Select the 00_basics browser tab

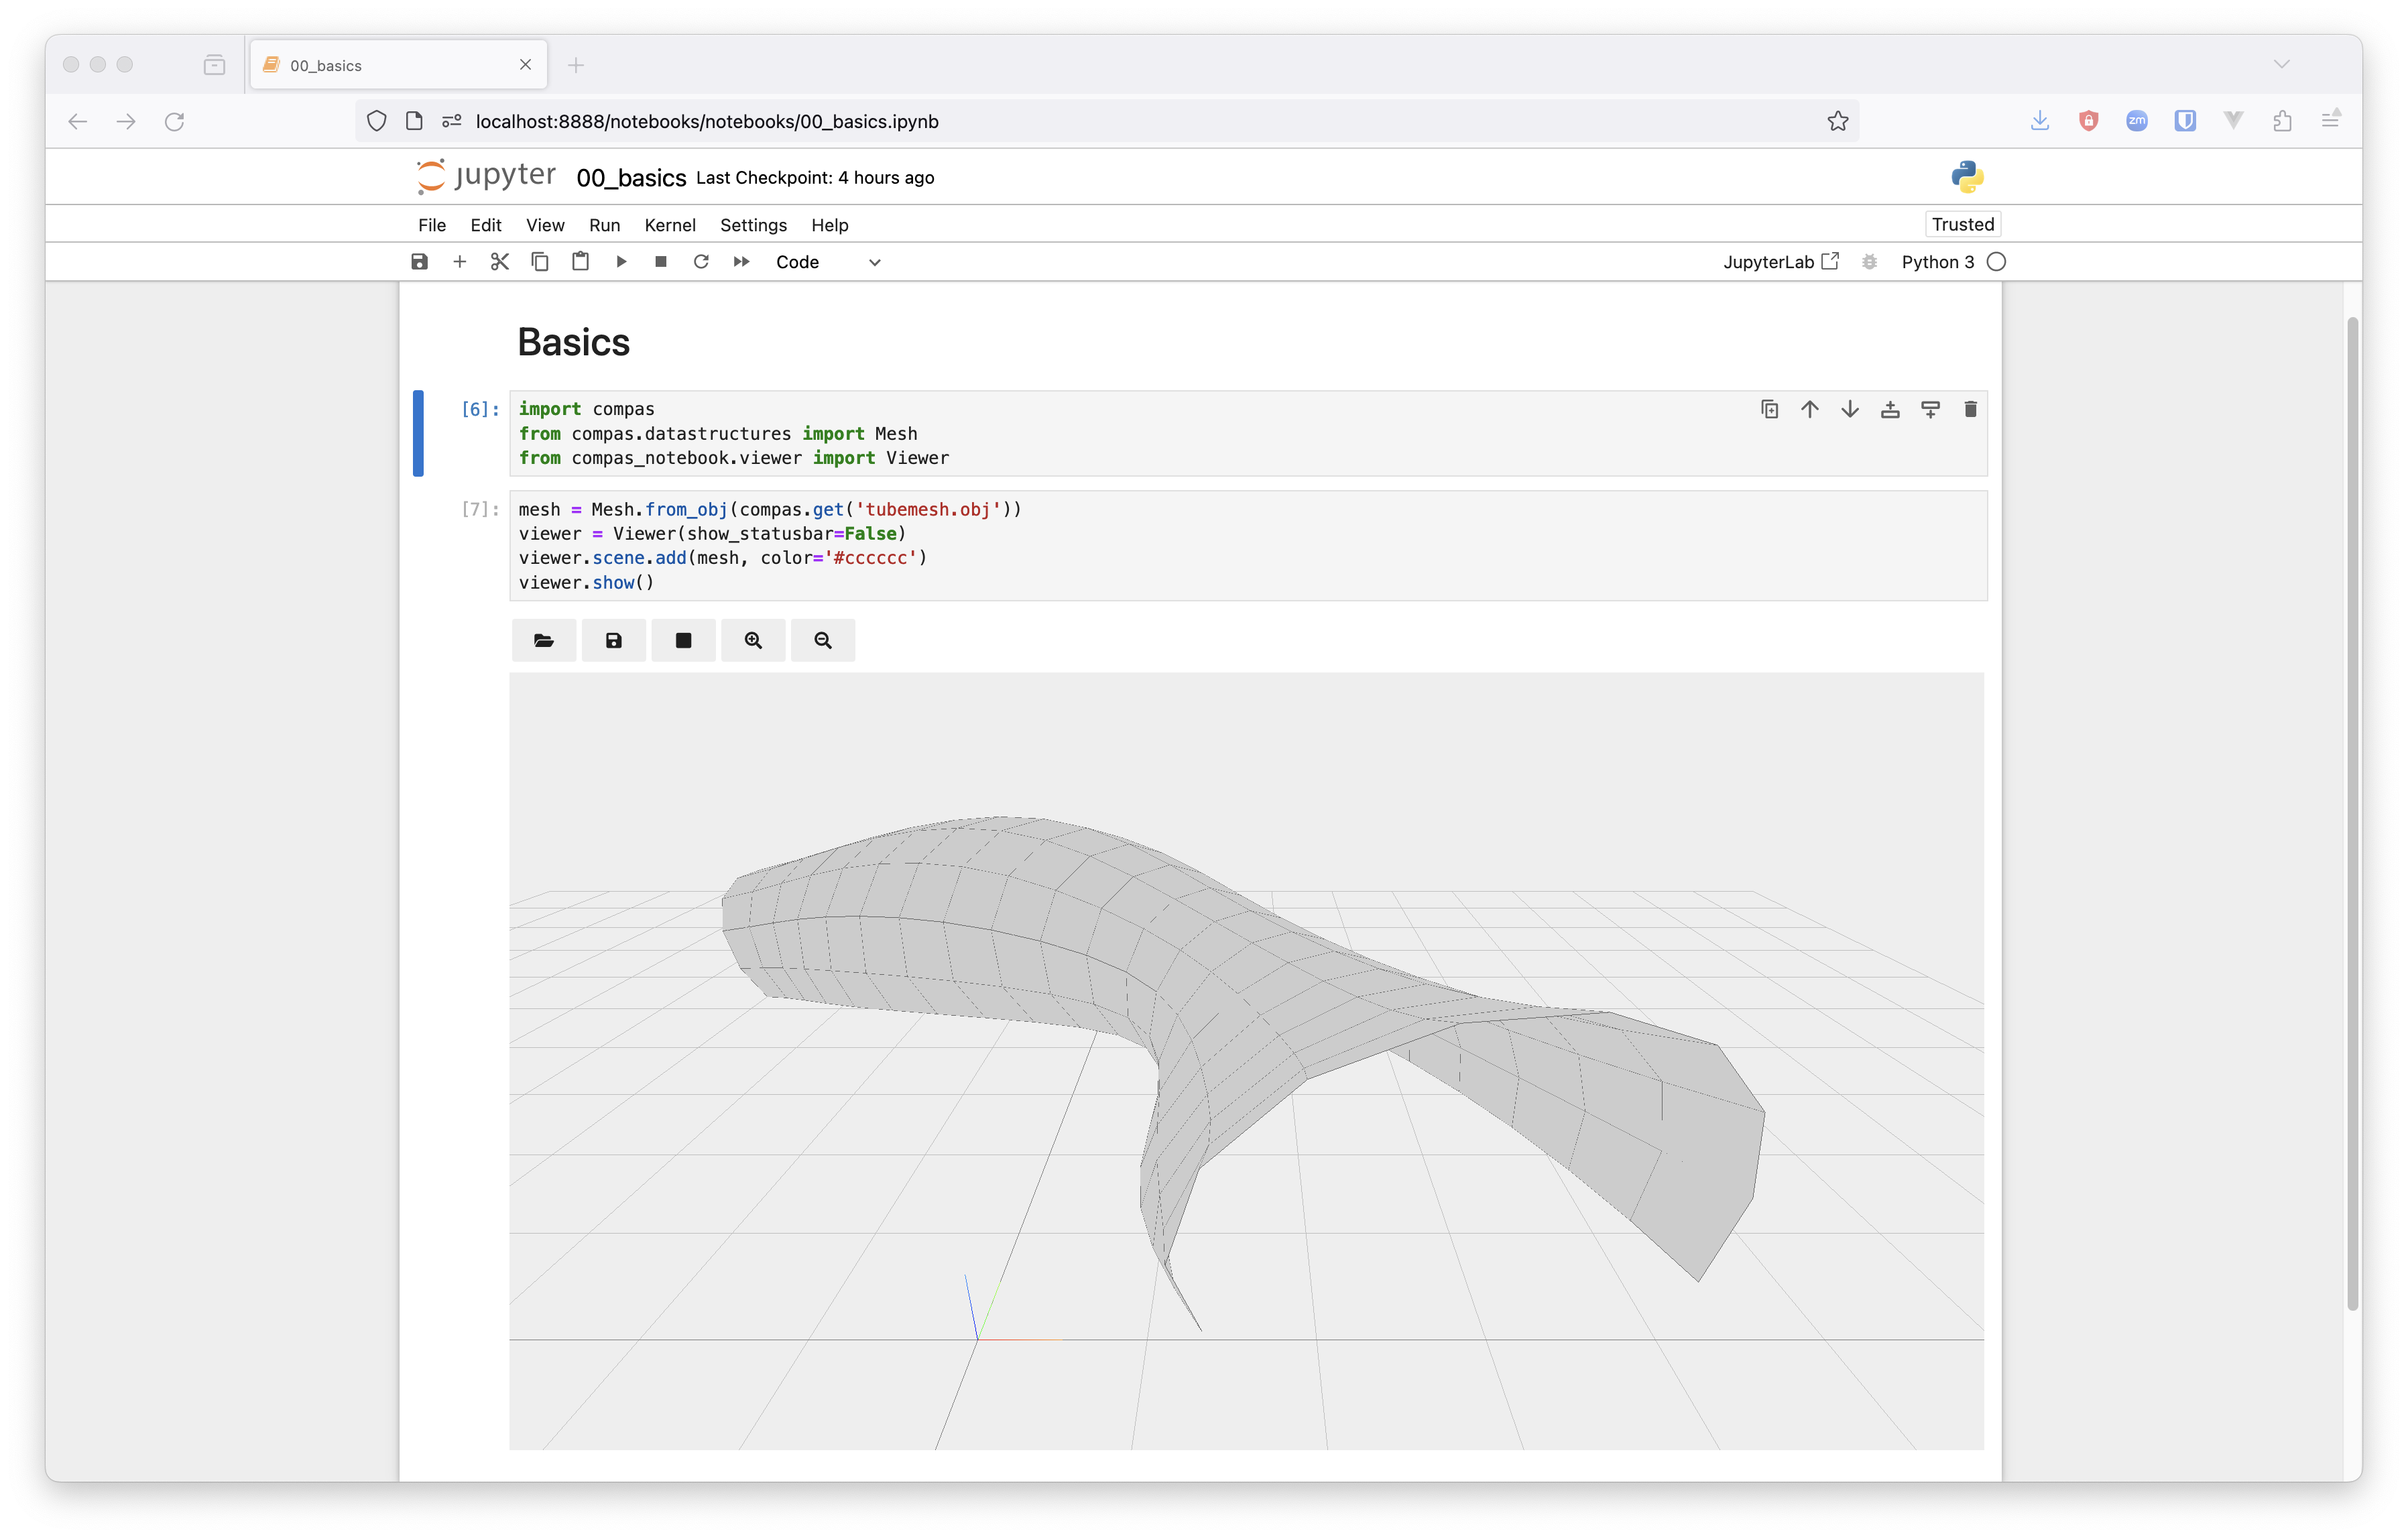click(398, 65)
